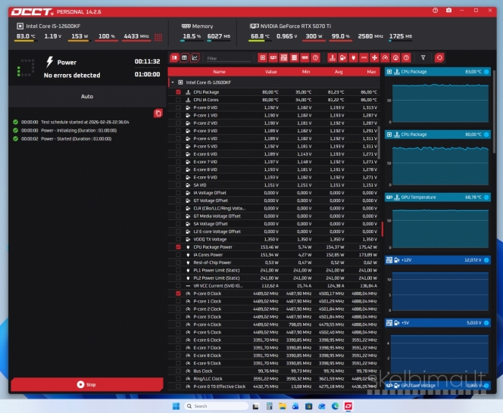503x413 pixels.
Task: Filter sensors by storage device
Action: point(294,58)
